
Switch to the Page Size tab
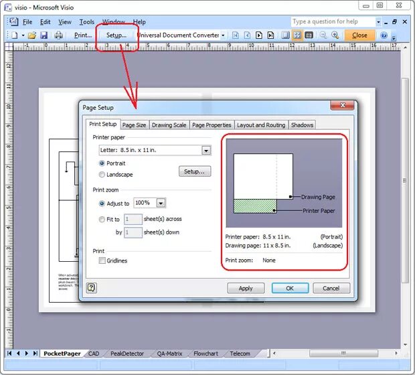click(x=134, y=125)
